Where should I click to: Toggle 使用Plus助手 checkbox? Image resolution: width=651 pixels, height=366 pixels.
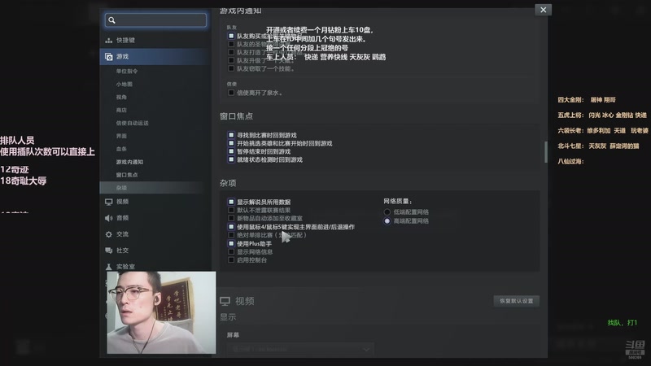click(231, 243)
